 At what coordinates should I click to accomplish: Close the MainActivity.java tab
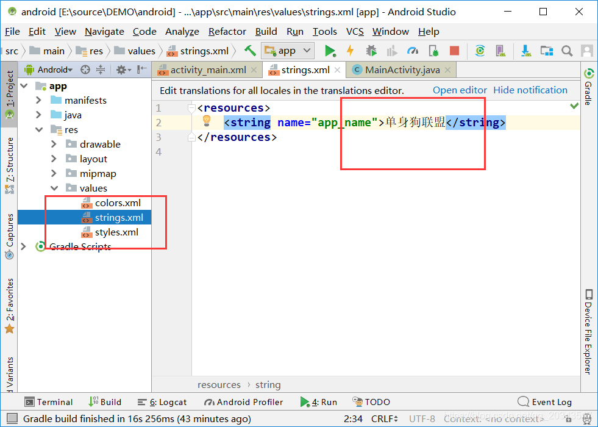pyautogui.click(x=447, y=70)
